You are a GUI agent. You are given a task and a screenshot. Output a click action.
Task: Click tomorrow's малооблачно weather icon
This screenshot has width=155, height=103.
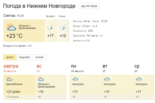click(9, 79)
